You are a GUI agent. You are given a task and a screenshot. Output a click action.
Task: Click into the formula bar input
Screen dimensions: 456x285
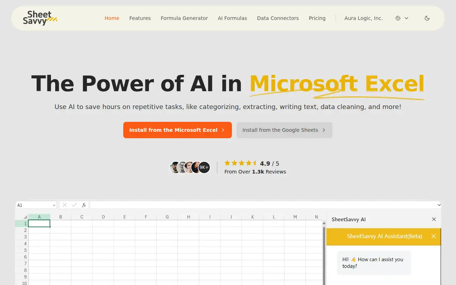[x=263, y=205]
